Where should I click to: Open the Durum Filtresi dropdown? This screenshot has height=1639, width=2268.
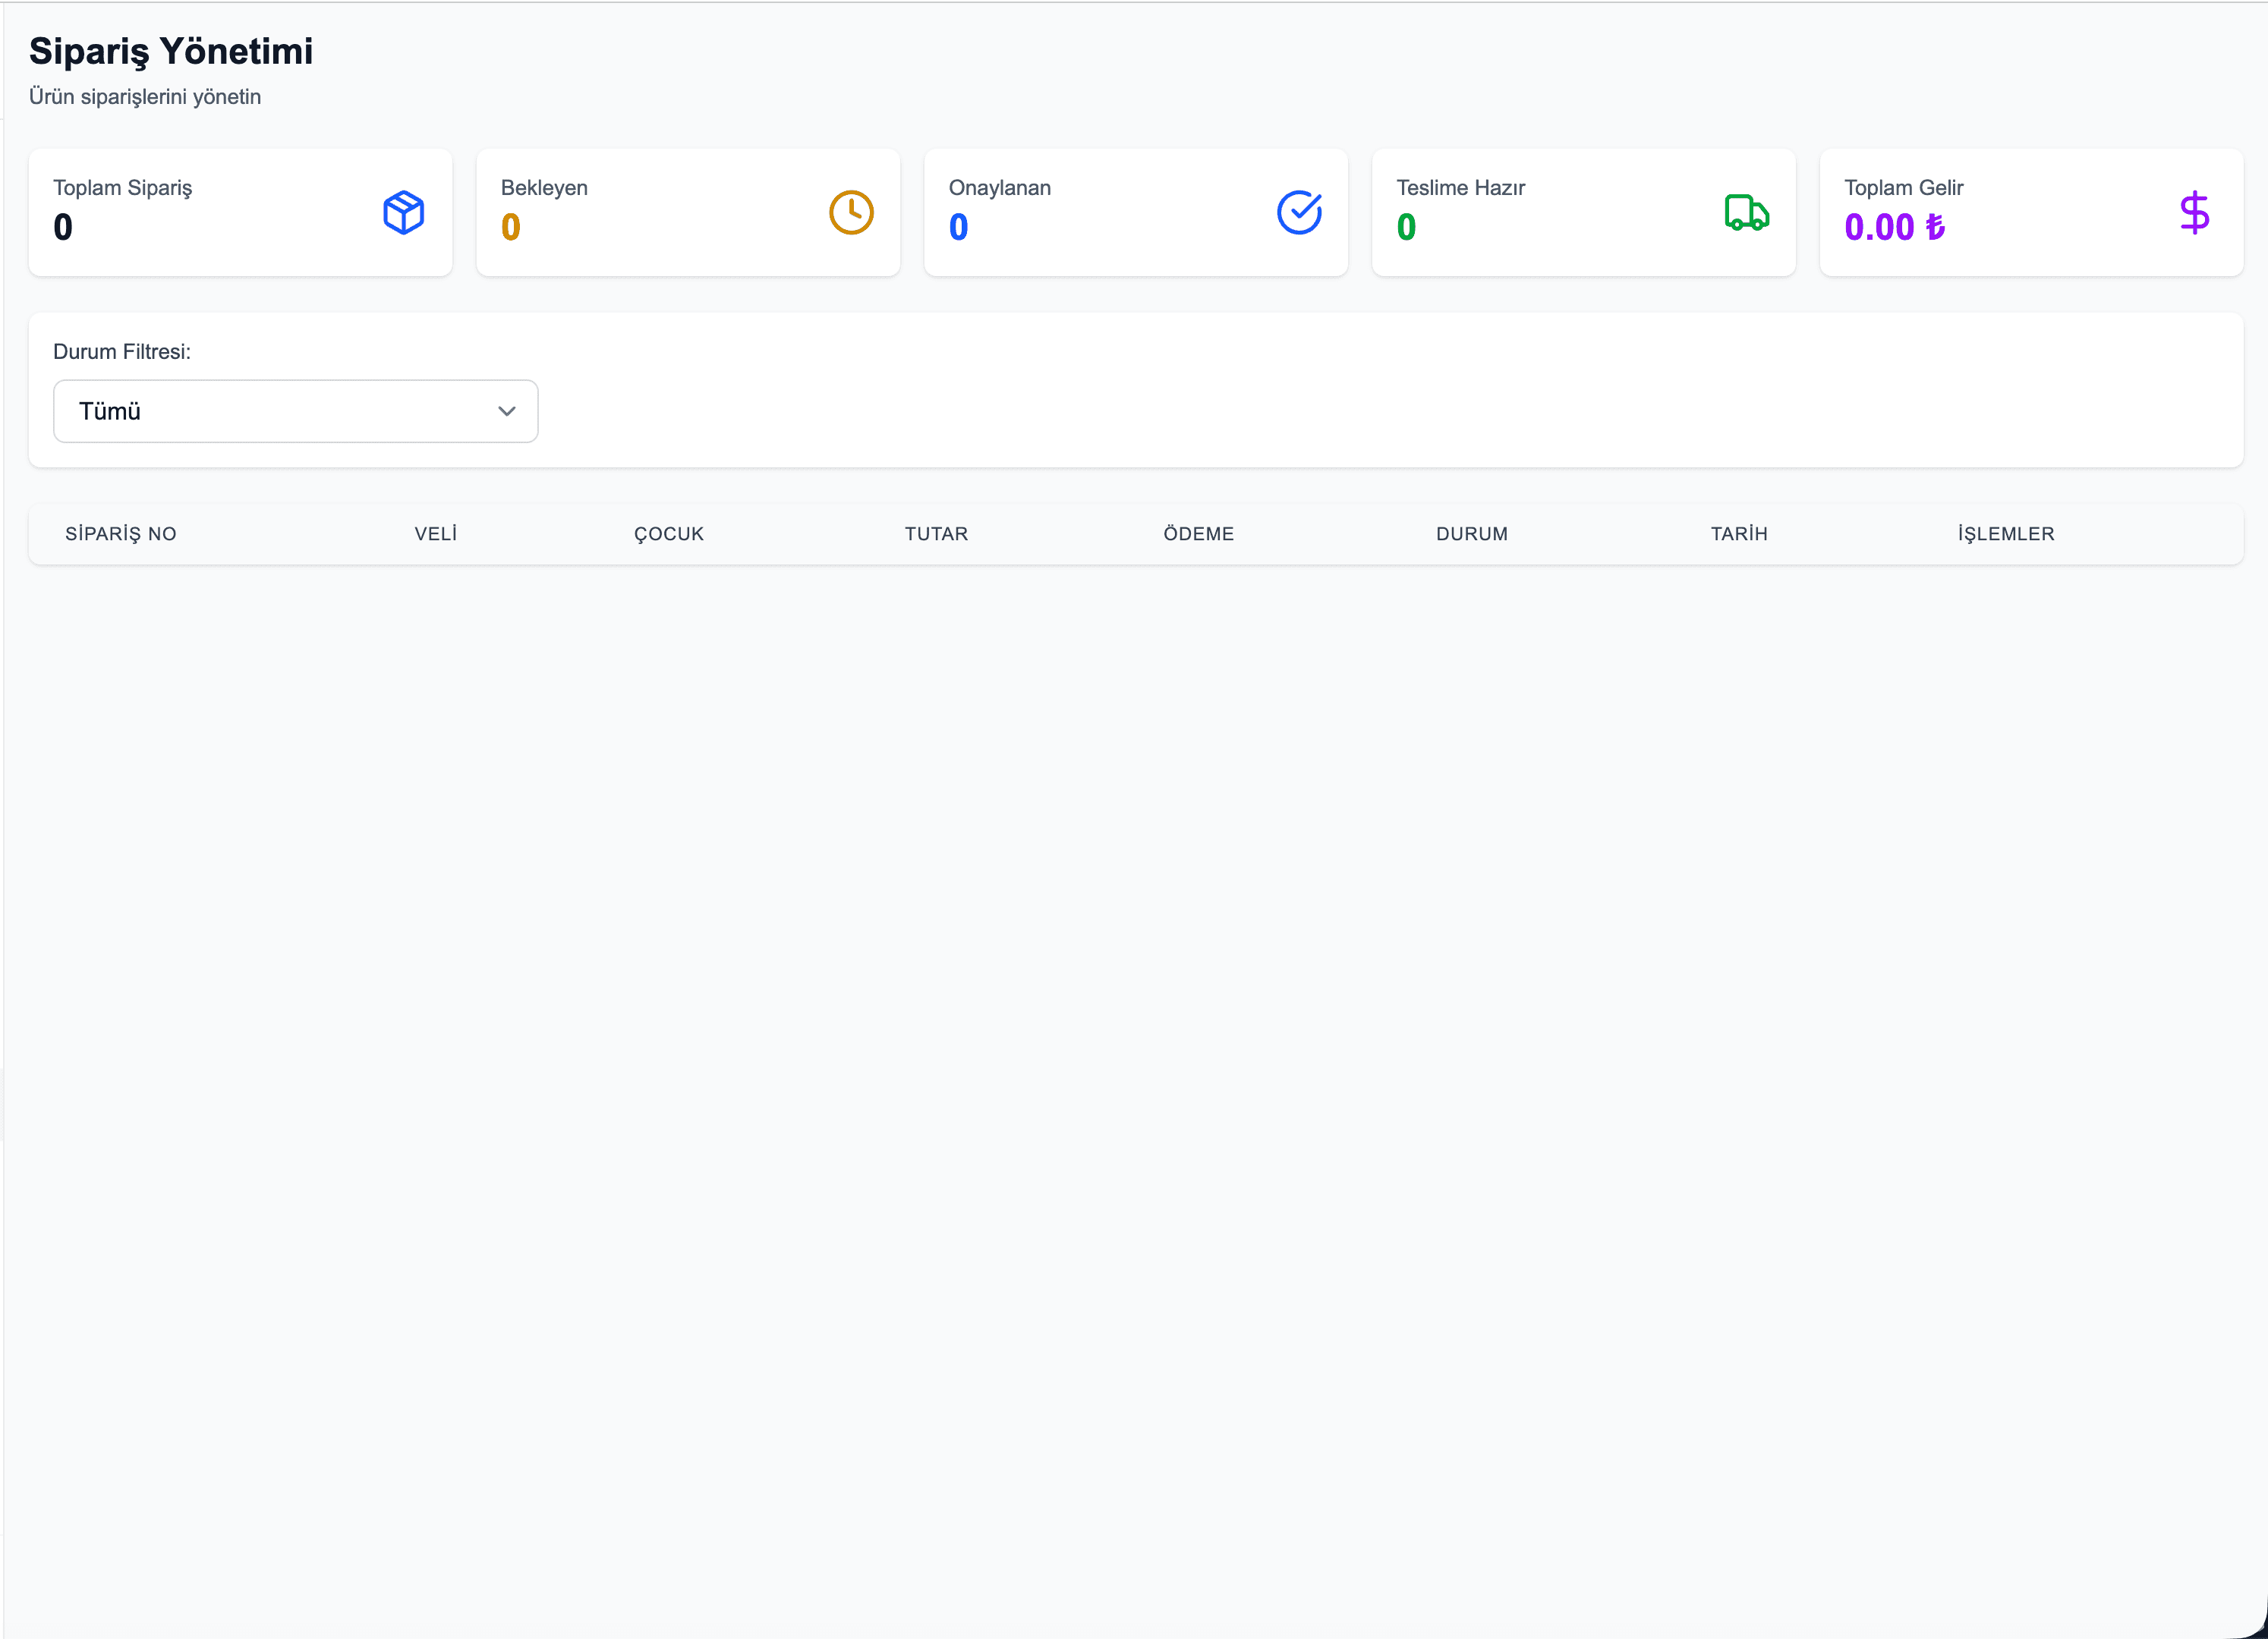tap(295, 411)
